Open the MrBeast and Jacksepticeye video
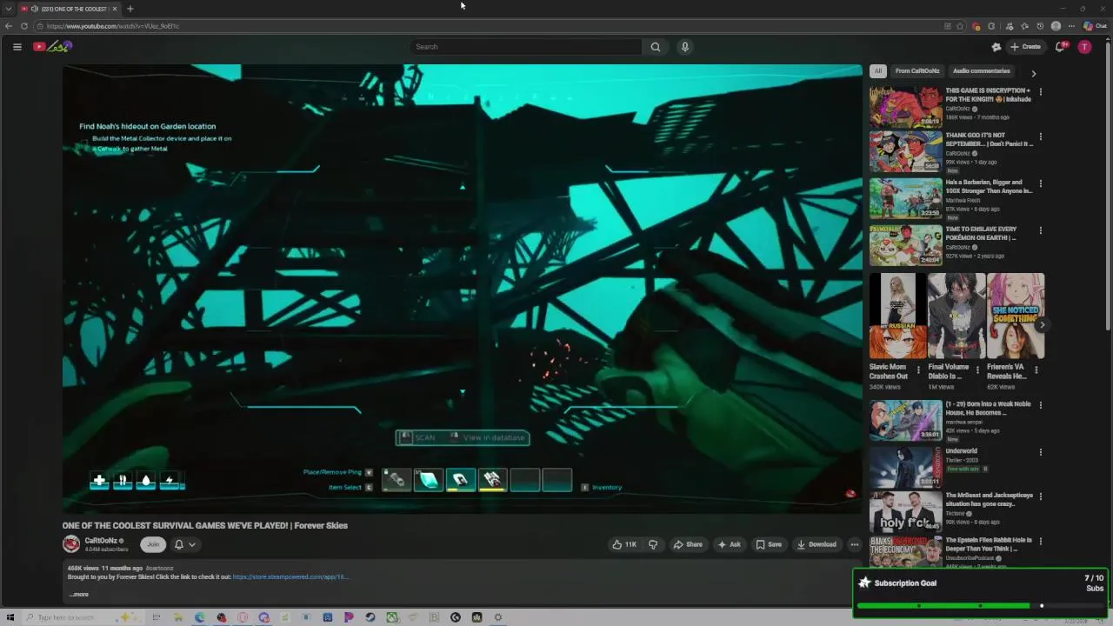This screenshot has width=1113, height=626. pyautogui.click(x=905, y=512)
